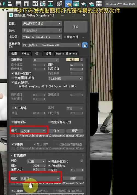Click the 重置 button
This screenshot has height=195, width=137.
pos(75,131)
